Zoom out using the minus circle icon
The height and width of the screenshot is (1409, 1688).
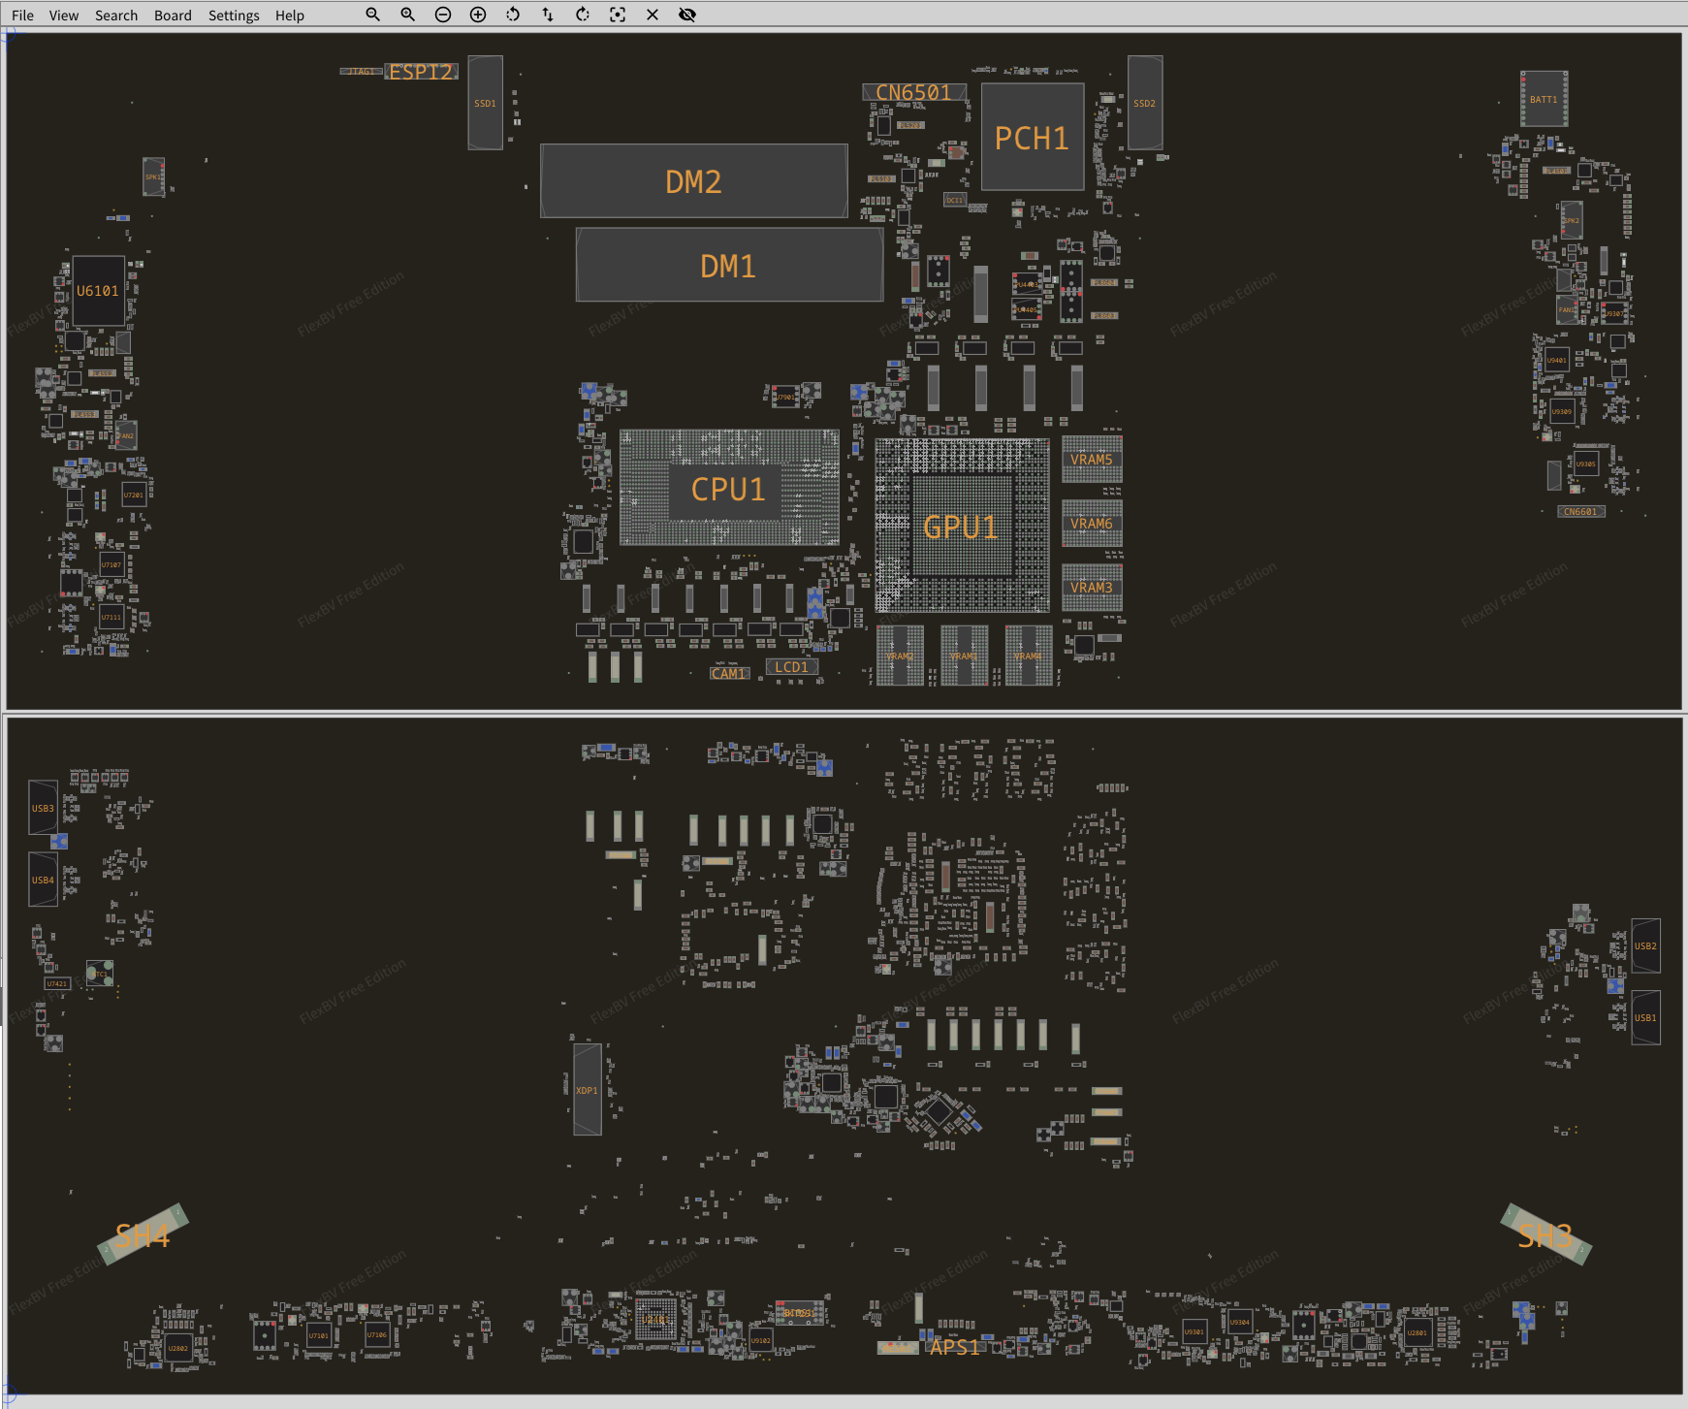(443, 15)
